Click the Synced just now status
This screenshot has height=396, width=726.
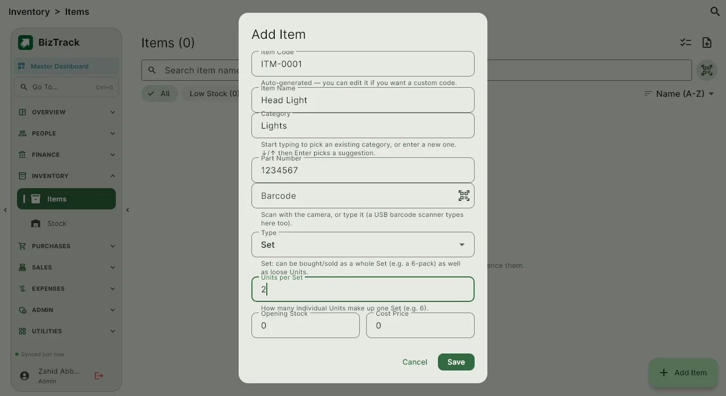40,355
